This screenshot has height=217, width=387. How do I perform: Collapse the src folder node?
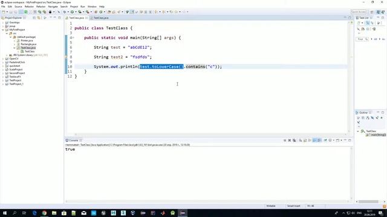7,33
